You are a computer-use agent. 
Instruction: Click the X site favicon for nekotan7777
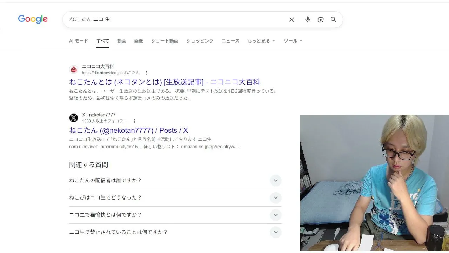pyautogui.click(x=74, y=118)
